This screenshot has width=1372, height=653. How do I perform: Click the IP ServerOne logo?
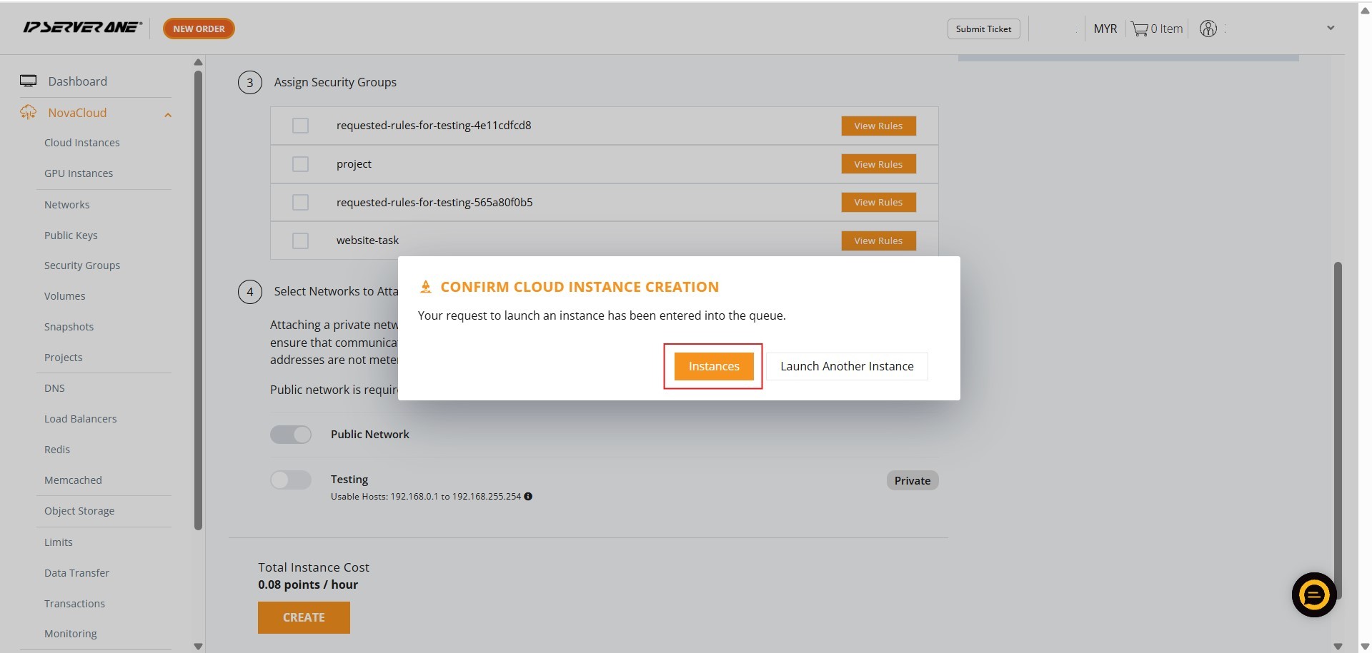coord(82,28)
